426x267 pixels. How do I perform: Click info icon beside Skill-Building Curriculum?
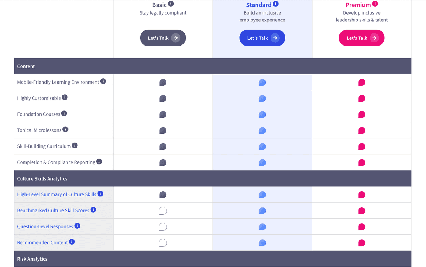pos(75,145)
